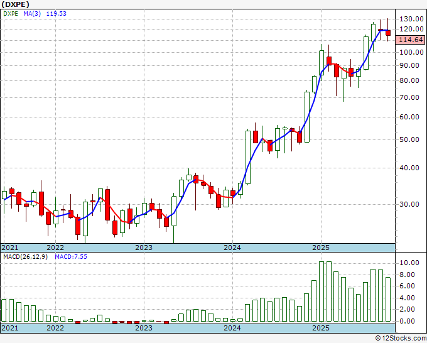The width and height of the screenshot is (427, 343).
Task: Click the 130.00 price axis label
Action: tap(411, 19)
